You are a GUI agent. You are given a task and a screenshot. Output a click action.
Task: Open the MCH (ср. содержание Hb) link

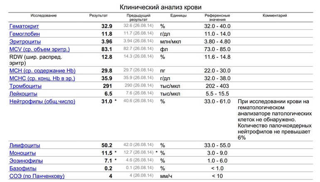coord(42,71)
